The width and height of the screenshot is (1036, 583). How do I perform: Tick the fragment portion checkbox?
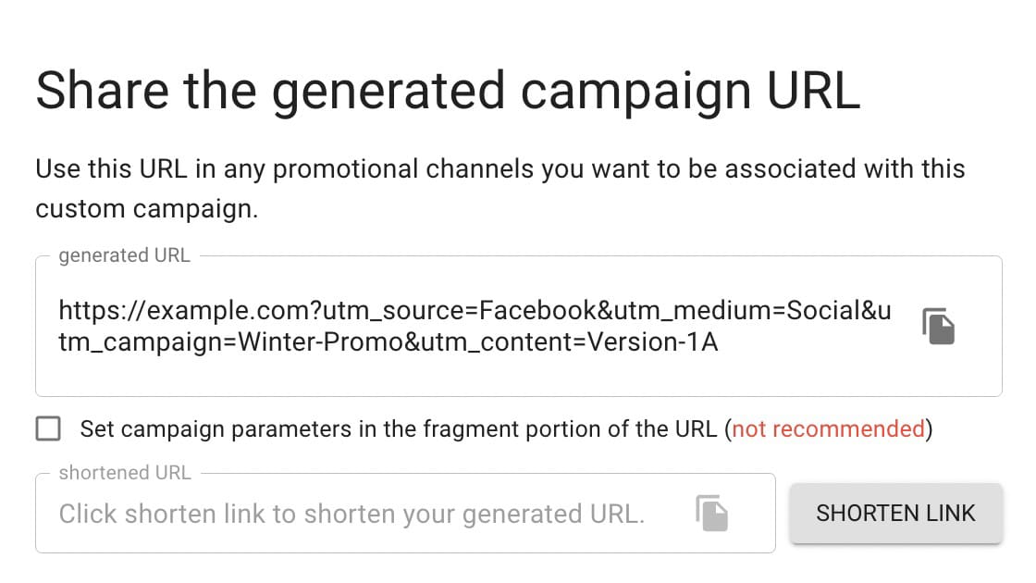click(x=48, y=428)
